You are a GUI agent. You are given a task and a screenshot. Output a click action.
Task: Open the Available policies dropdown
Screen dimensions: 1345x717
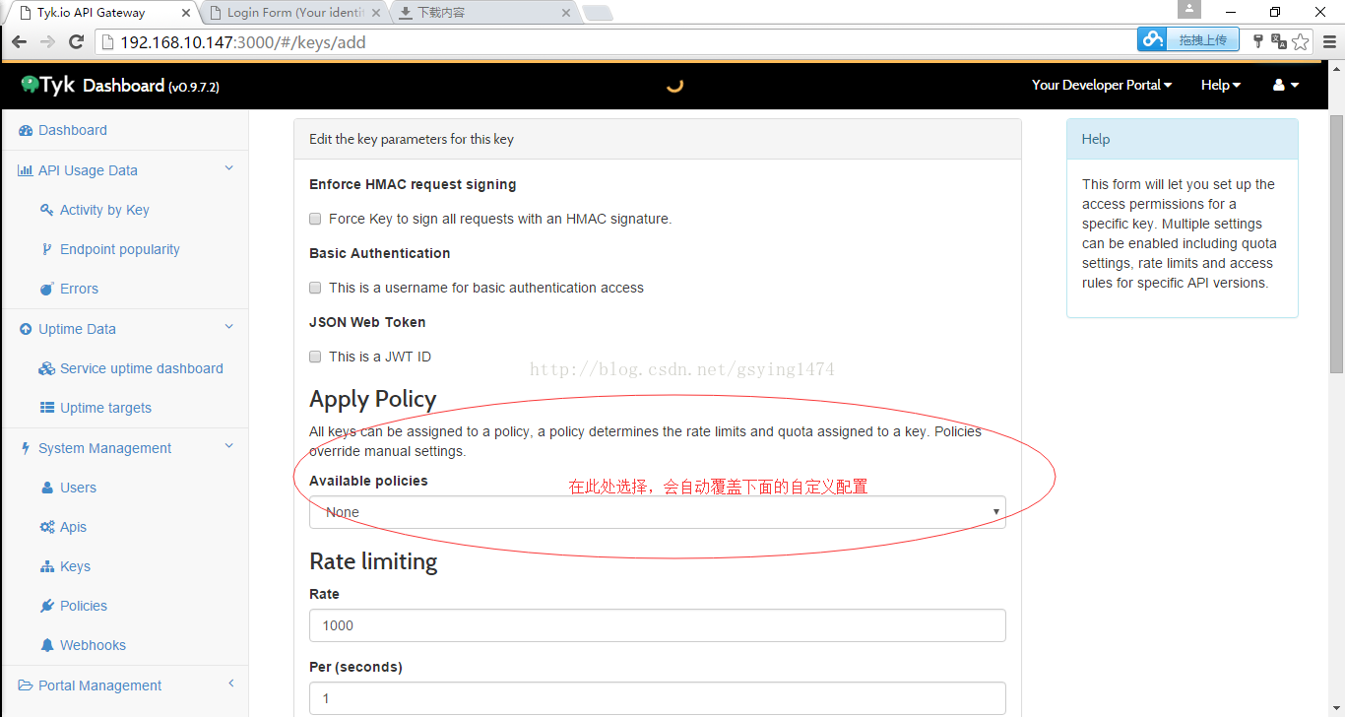tap(658, 512)
